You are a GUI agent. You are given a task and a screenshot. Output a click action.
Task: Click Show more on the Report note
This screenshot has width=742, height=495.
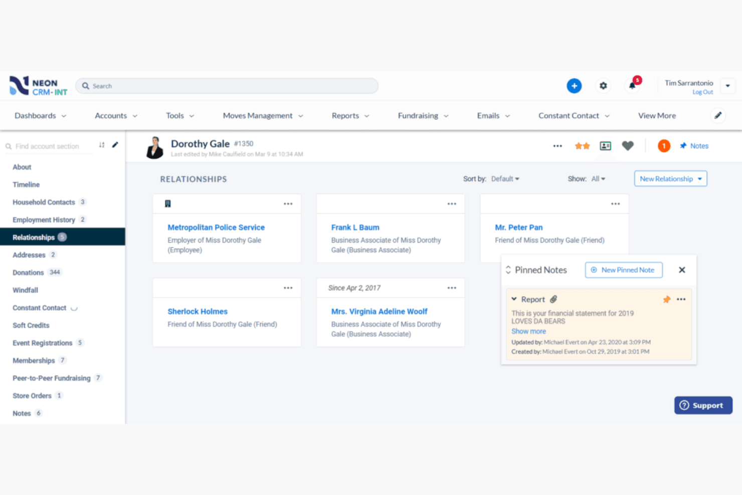point(528,332)
